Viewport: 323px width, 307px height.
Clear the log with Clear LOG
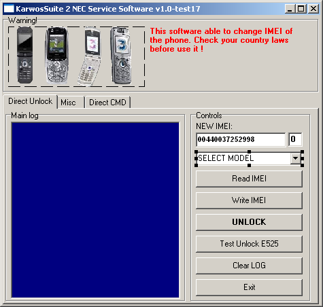click(x=249, y=266)
